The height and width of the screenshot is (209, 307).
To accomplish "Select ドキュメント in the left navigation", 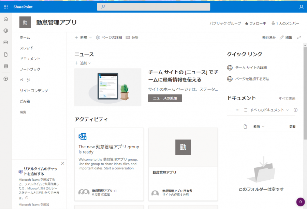I will tap(30, 59).
